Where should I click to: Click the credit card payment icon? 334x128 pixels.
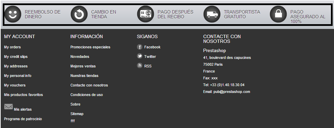pos(146,14)
